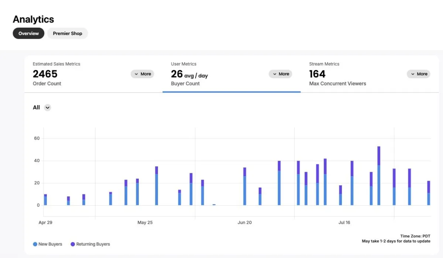Click the Max Concurrent Viewers label
The image size is (443, 258).
[x=337, y=84]
